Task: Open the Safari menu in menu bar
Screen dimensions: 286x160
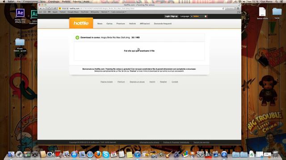Action: tap(11, 1)
